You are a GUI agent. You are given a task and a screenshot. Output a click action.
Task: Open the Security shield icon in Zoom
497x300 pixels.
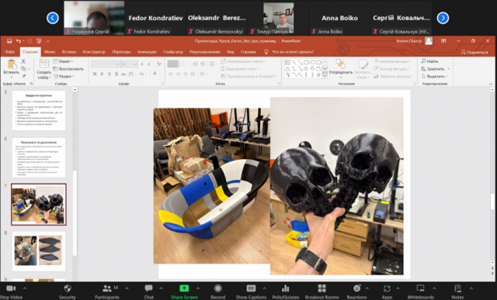[68, 288]
